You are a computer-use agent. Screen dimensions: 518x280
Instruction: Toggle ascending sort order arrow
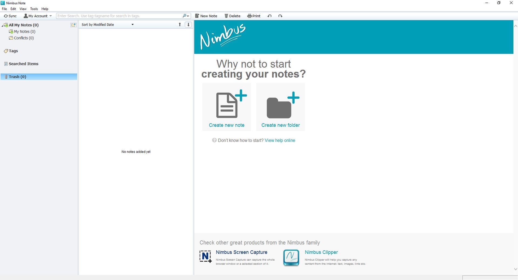point(180,24)
